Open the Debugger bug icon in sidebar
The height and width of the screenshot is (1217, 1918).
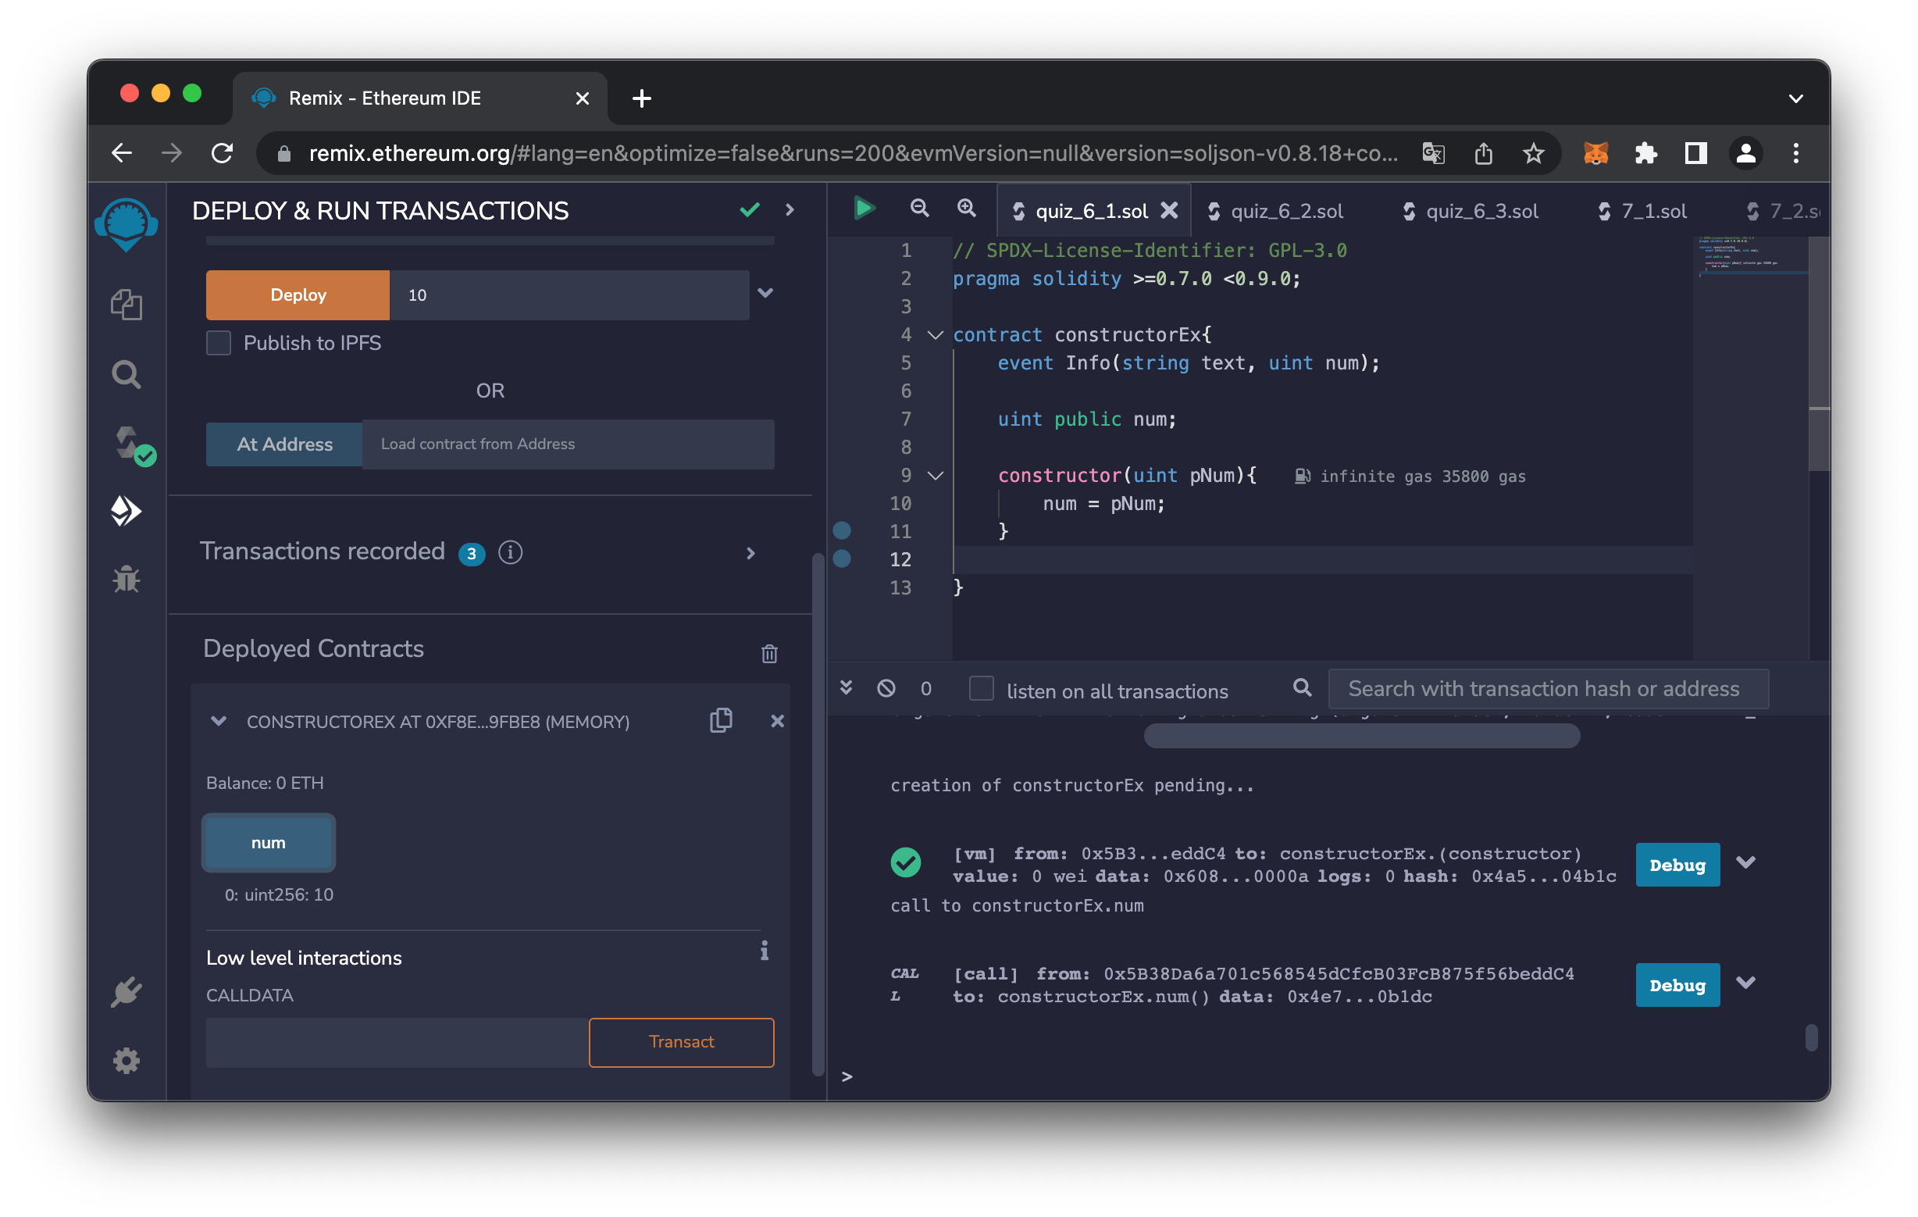[126, 580]
